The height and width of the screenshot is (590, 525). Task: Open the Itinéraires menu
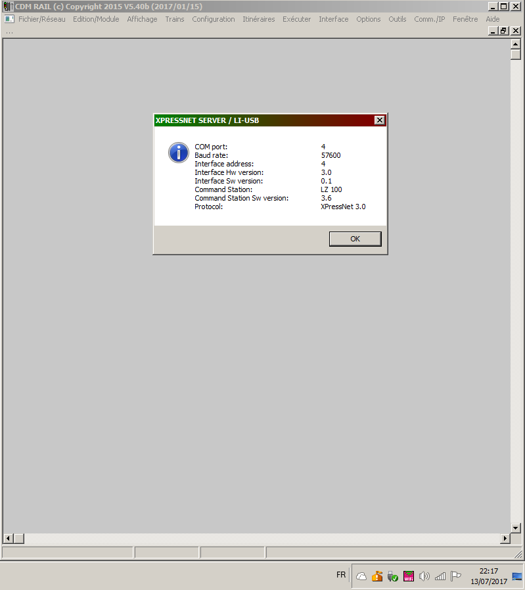(x=258, y=19)
